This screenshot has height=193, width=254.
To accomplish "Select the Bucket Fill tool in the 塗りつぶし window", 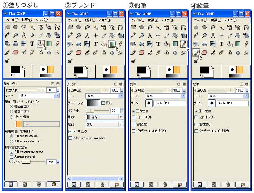I will coord(40,44).
